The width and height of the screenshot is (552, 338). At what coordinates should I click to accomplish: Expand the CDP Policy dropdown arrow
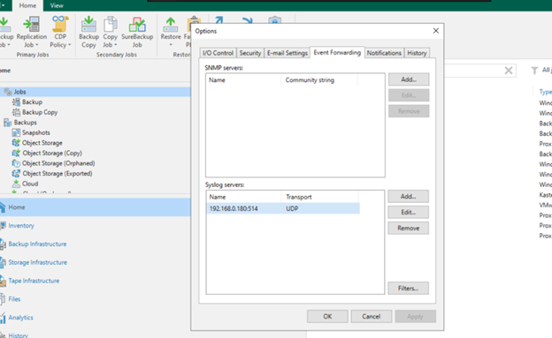(x=69, y=45)
